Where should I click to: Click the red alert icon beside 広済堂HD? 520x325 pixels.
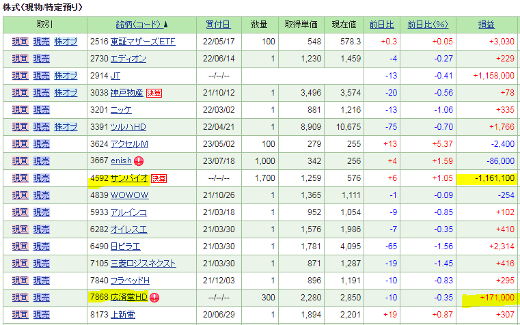154,298
